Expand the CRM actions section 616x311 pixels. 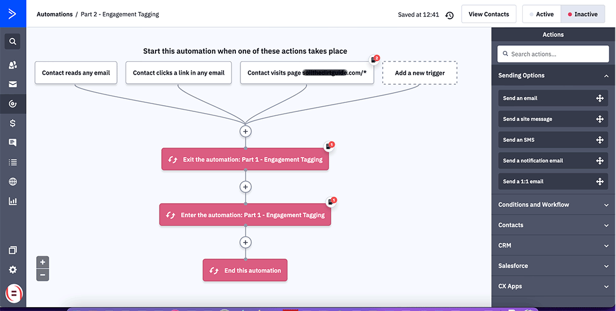[x=553, y=245]
